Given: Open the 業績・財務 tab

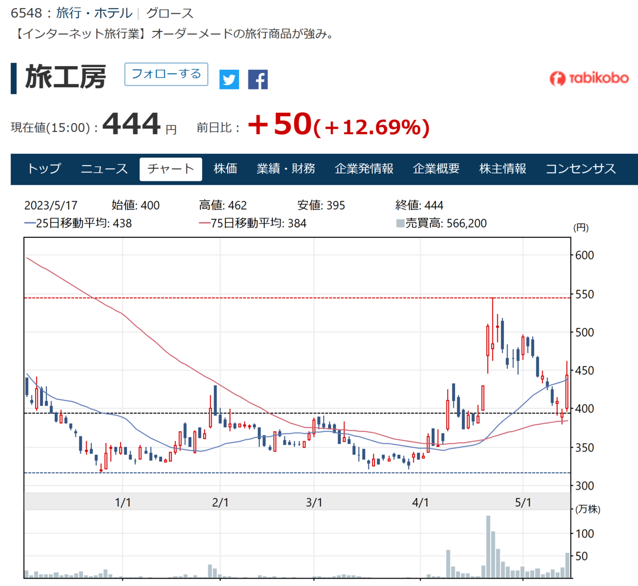Looking at the screenshot, I should tap(286, 169).
